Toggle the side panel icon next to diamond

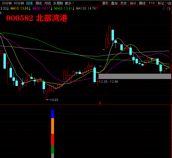169,9
